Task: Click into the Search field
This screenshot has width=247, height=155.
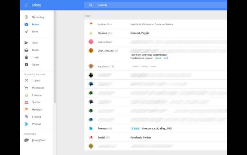Action: tap(154, 5)
